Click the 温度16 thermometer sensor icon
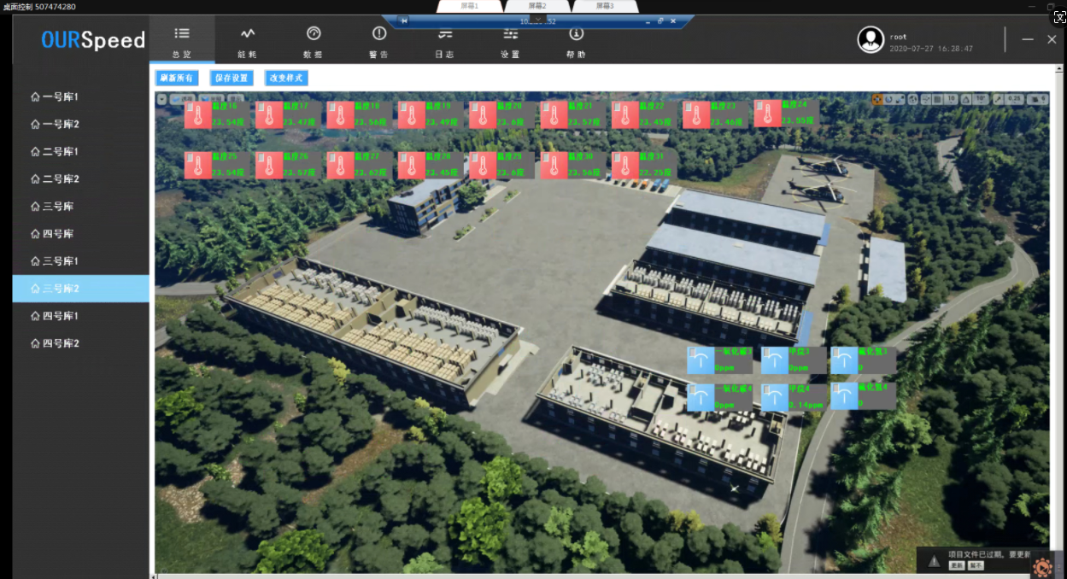This screenshot has width=1067, height=579. click(x=197, y=115)
